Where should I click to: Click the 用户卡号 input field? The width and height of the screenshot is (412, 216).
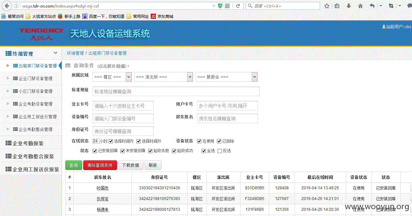227,106
